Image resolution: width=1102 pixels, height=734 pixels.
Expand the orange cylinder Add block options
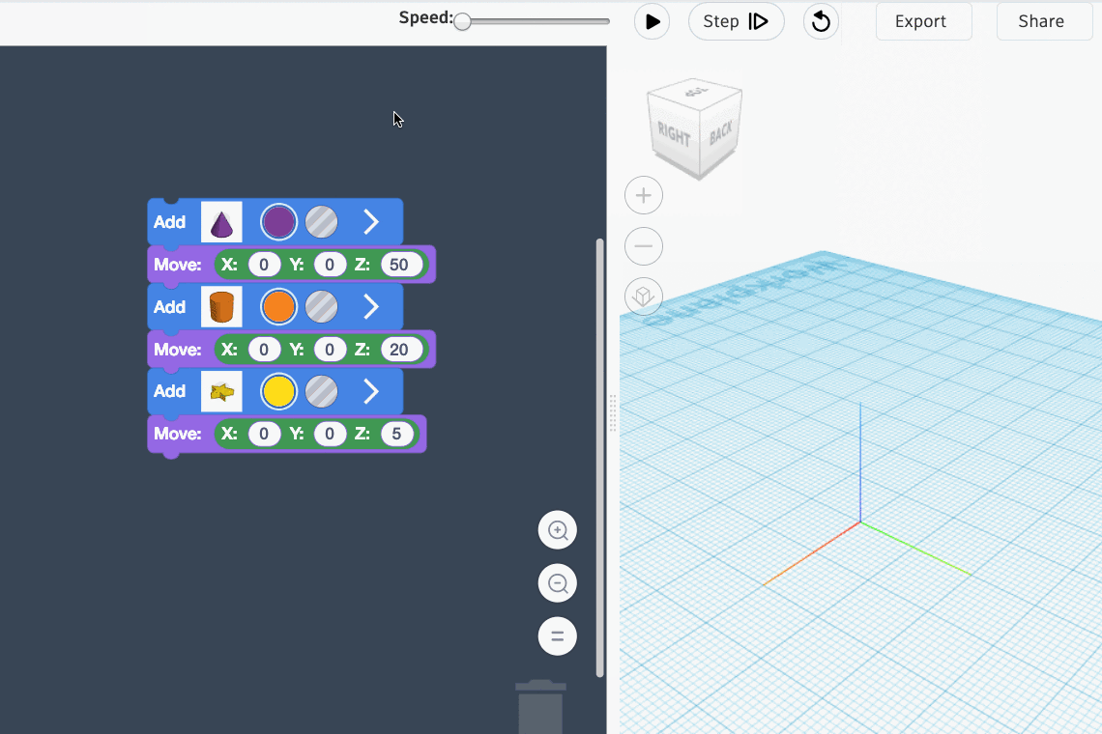pyautogui.click(x=371, y=307)
